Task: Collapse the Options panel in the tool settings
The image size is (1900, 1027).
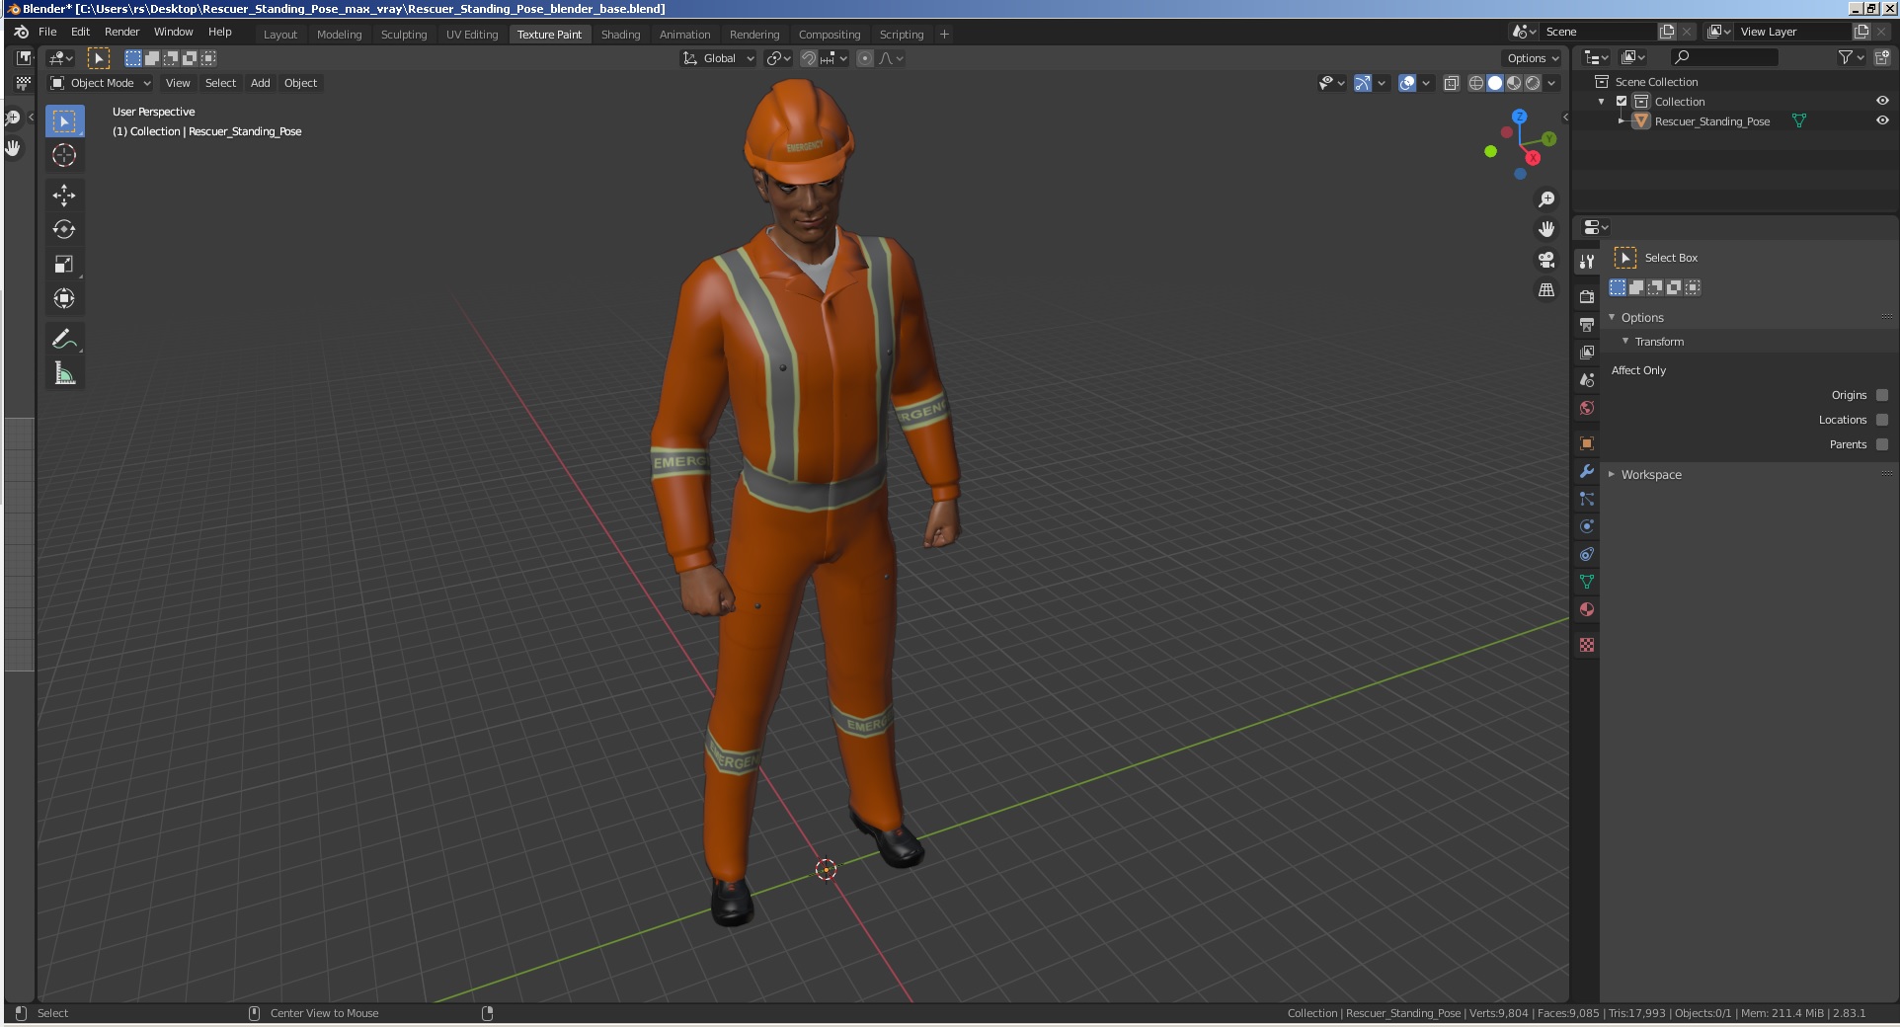Action: [x=1612, y=317]
